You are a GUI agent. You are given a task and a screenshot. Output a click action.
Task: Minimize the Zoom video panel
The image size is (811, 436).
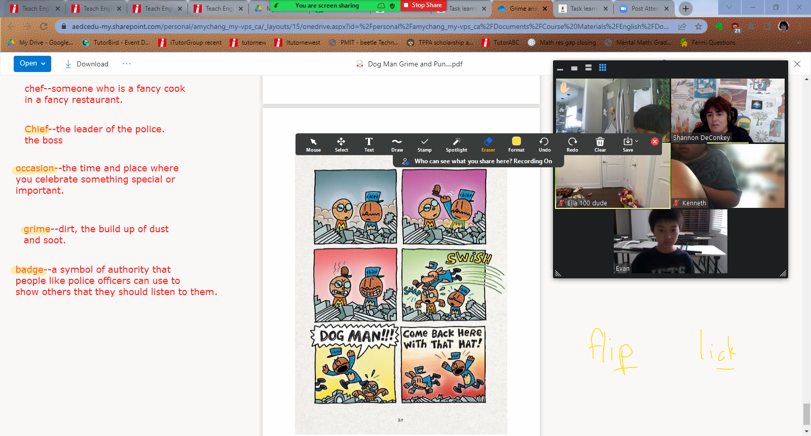point(560,68)
